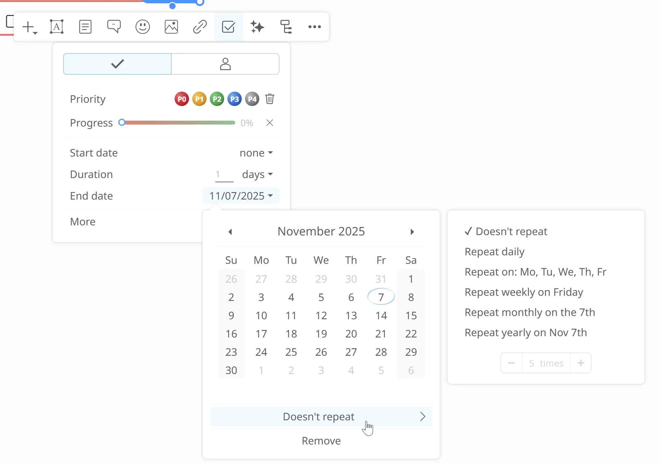
Task: Click the structure layout icon
Action: pyautogui.click(x=286, y=27)
